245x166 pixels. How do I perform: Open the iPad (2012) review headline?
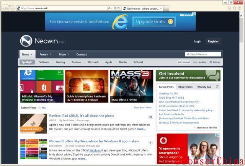[82, 116]
